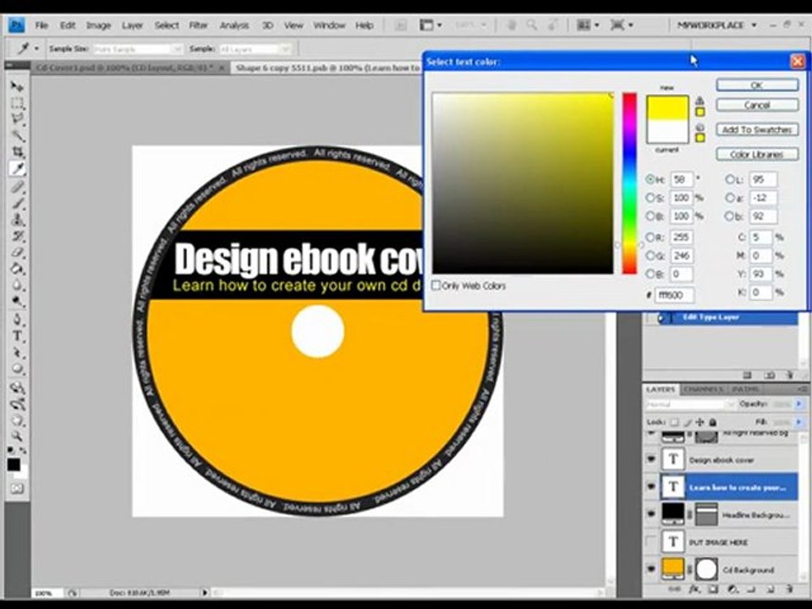Viewport: 812px width, 609px height.
Task: Select the Eyedropper tool in toolbox
Action: coord(17,169)
